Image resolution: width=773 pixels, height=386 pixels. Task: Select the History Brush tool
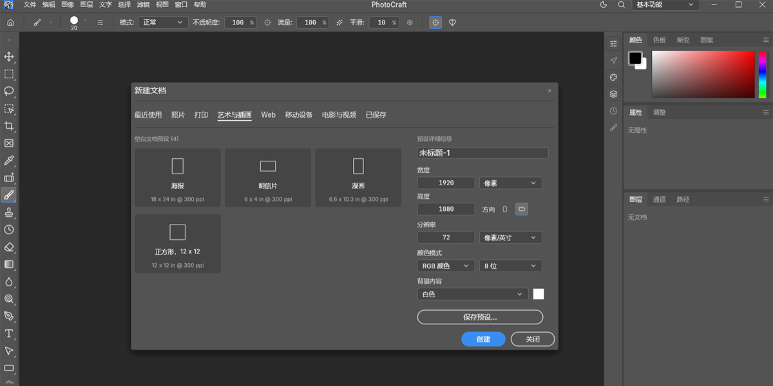(x=9, y=230)
